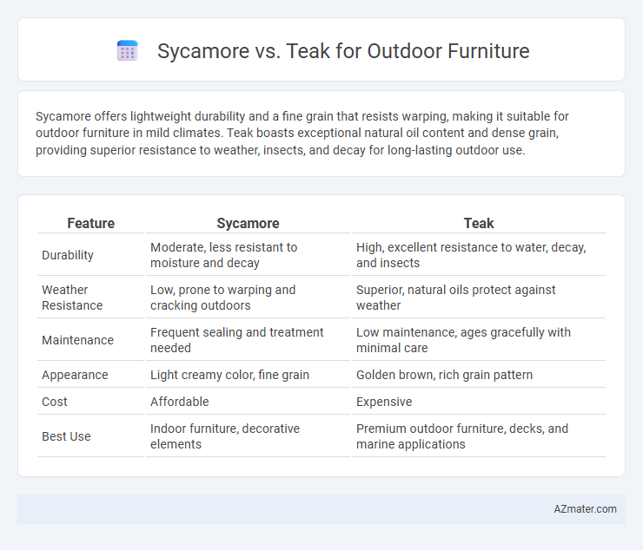Click the intro paragraph starting 'Sycamore offers lightweight durability'
The width and height of the screenshot is (643, 550).
pos(302,133)
